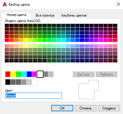
Task: Pick the pastel yellow swatch in the lower index palette
Action: point(25,46)
